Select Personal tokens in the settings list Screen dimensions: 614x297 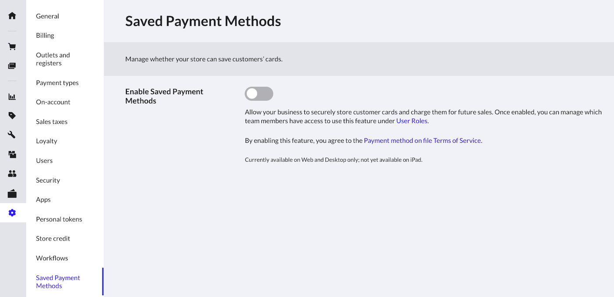pos(59,219)
